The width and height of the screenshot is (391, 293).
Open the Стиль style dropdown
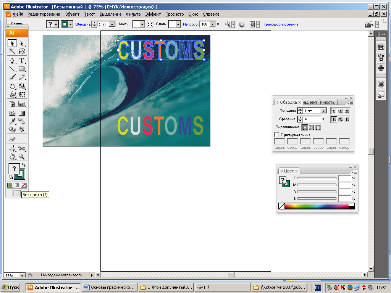(x=178, y=24)
